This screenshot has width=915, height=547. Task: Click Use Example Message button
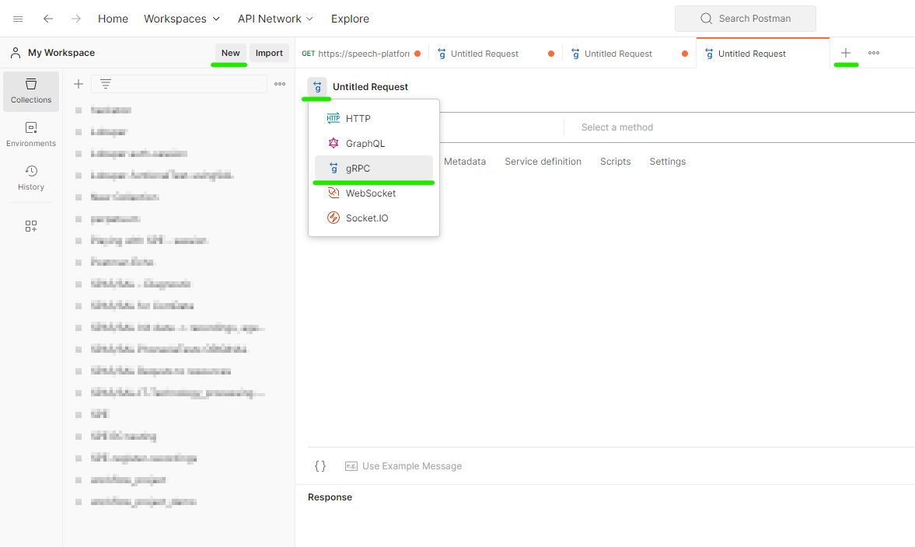[403, 466]
